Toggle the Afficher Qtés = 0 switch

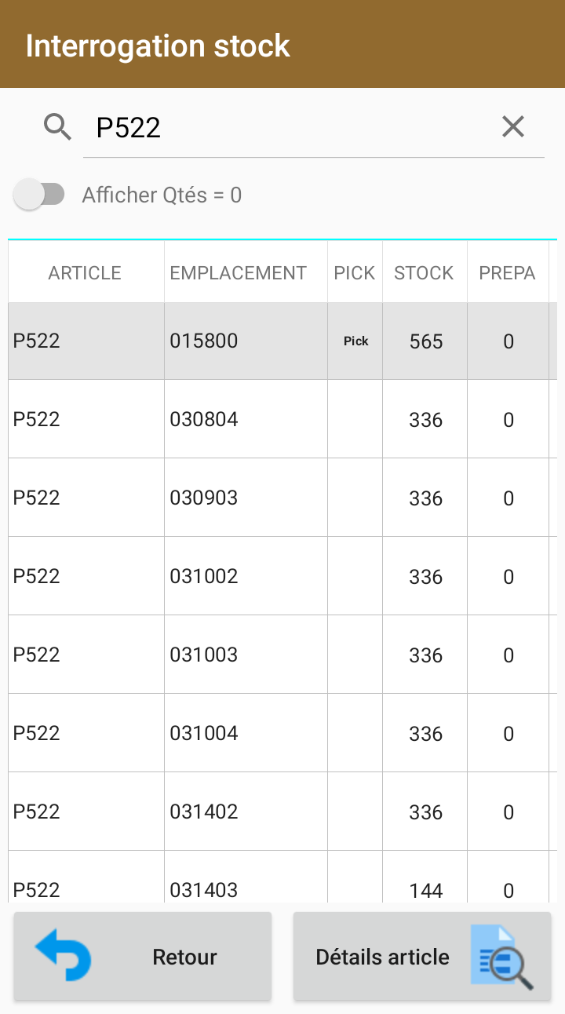click(x=39, y=195)
